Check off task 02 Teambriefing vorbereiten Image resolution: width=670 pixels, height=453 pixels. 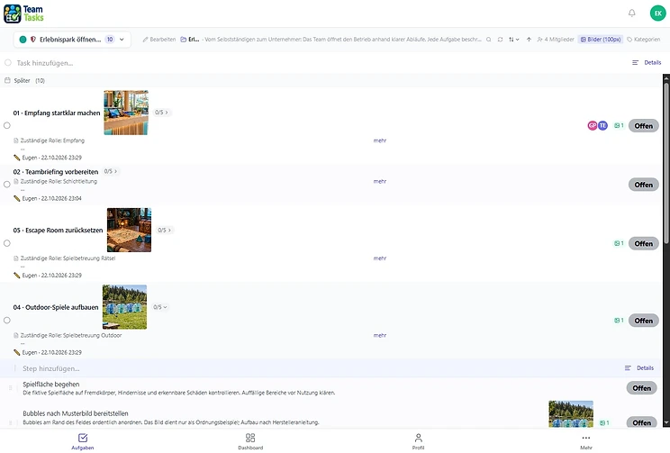(x=7, y=185)
